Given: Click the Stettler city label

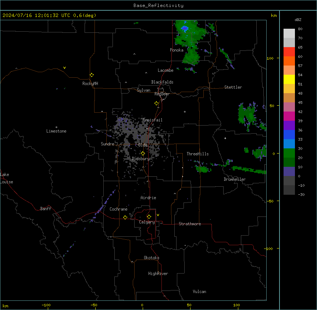Looking at the screenshot, I should pyautogui.click(x=233, y=87).
